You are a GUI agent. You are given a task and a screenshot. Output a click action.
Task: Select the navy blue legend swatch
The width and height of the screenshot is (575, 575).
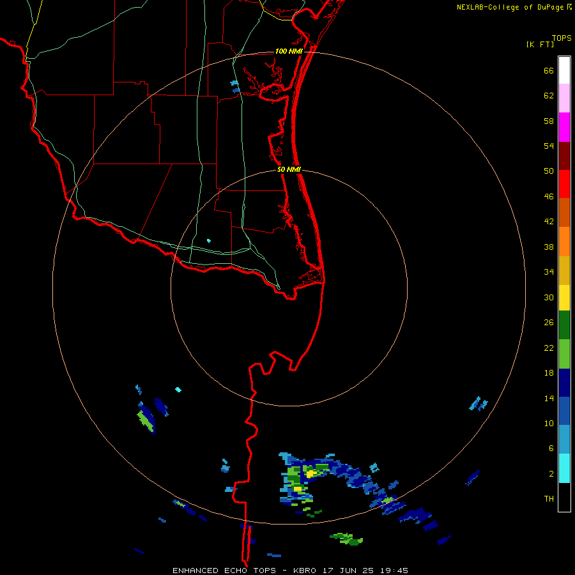click(x=564, y=383)
